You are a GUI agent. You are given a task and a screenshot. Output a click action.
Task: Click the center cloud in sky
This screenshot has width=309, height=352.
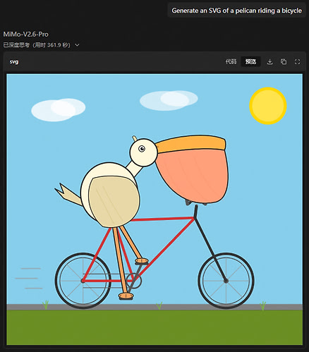click(169, 100)
